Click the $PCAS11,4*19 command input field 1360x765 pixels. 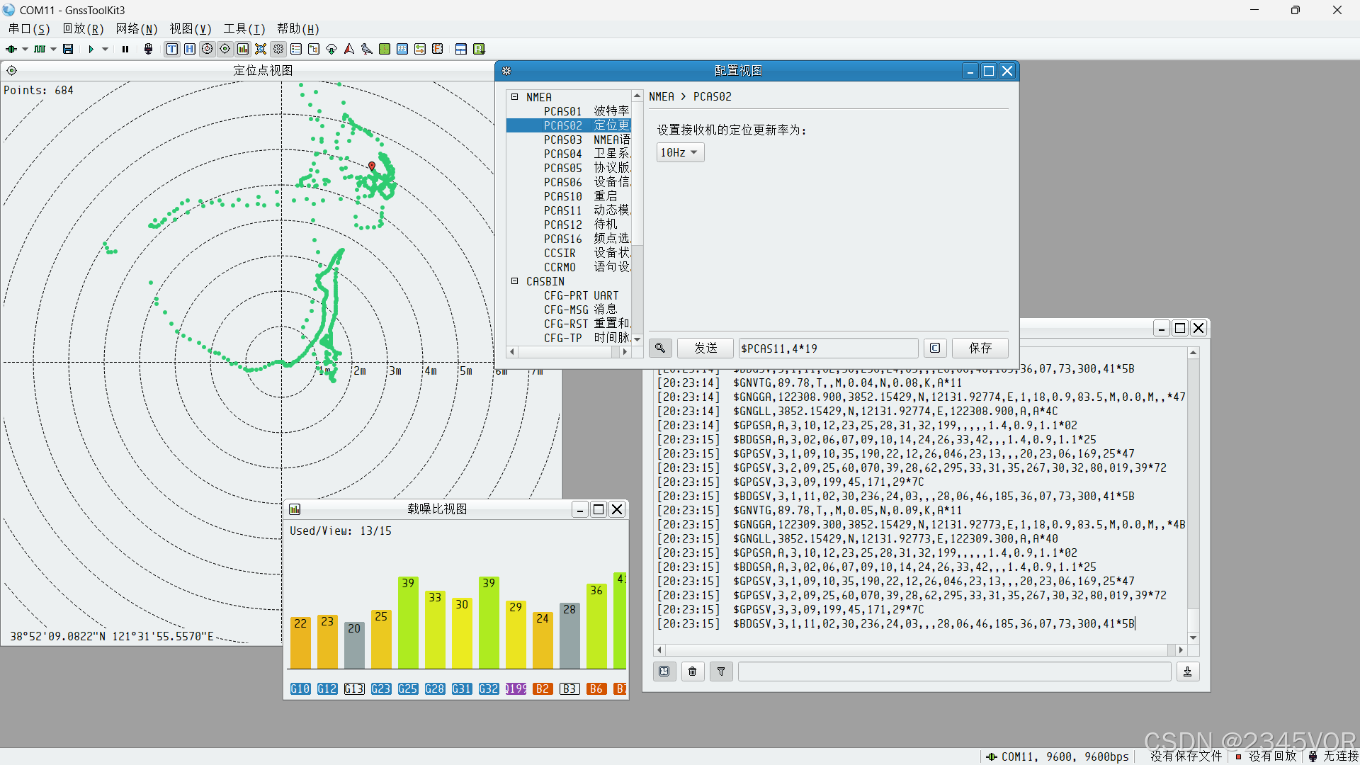click(x=827, y=348)
